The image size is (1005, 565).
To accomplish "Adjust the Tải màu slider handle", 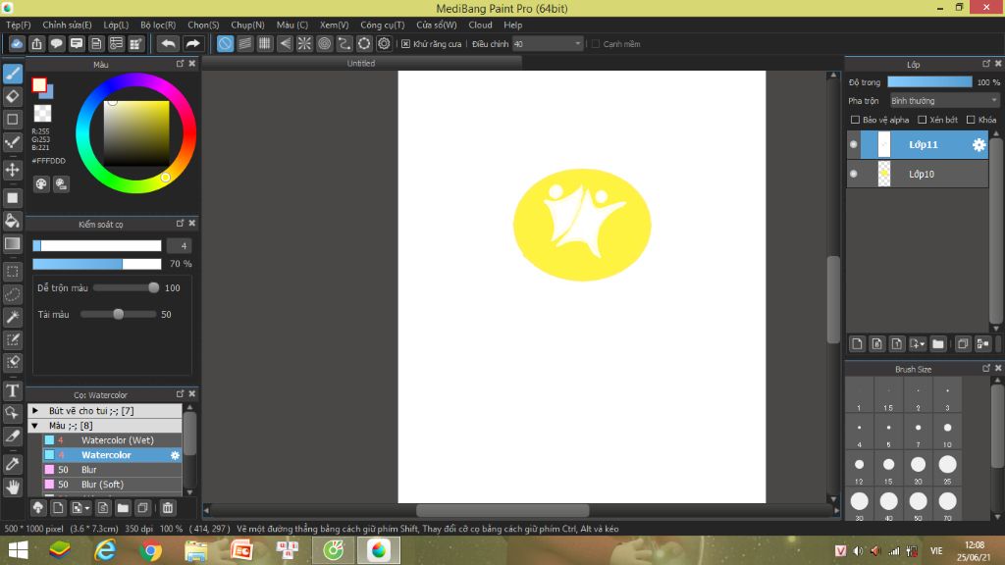I will click(118, 315).
